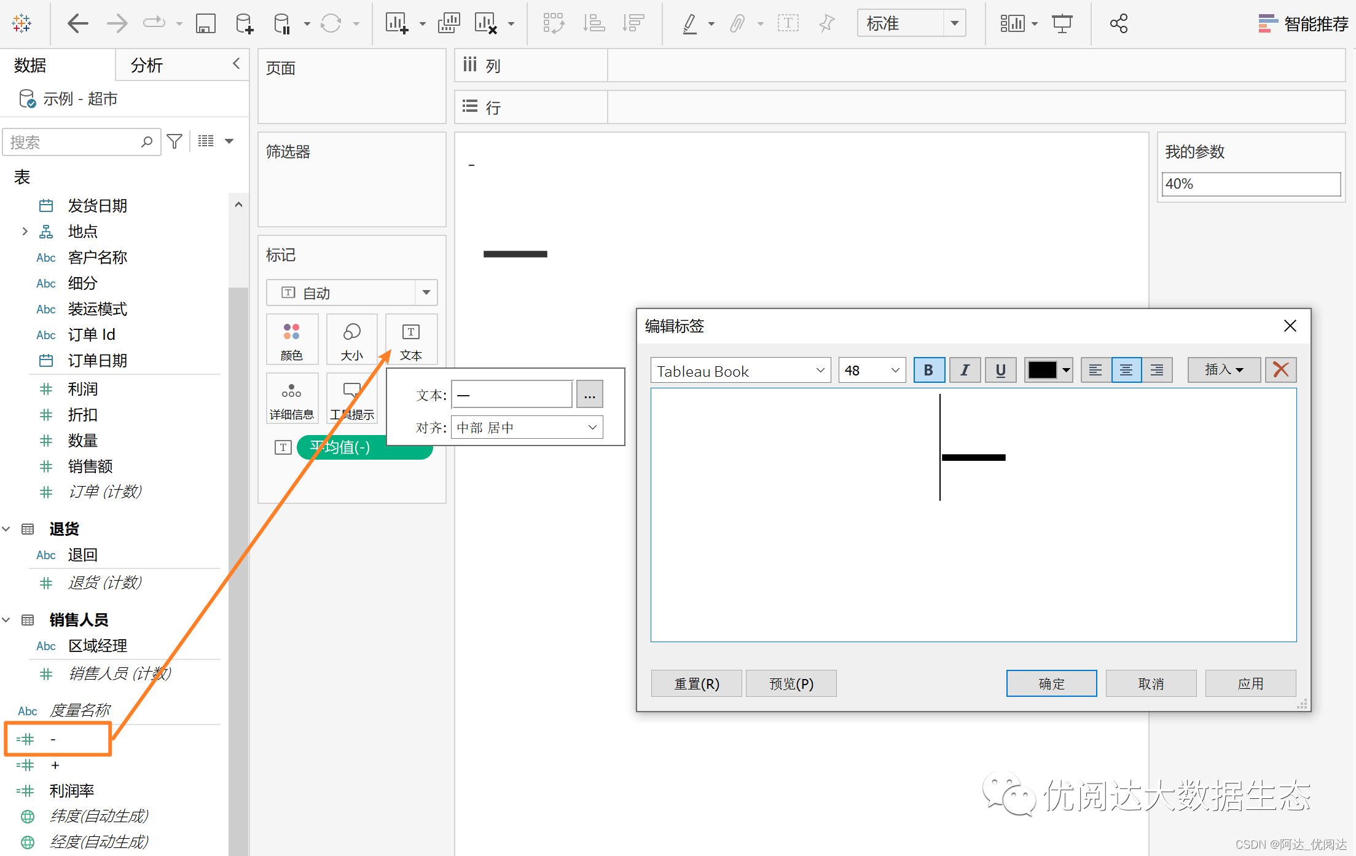Toggle Underline formatting in label editor
This screenshot has width=1356, height=856.
1000,370
